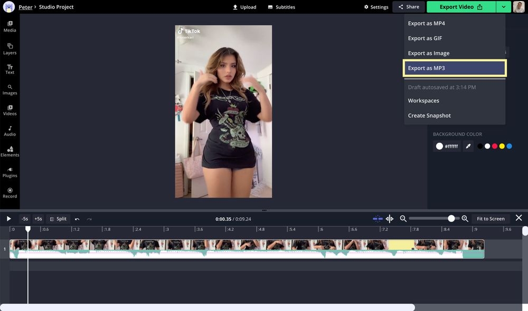Collapse the Export Video dropdown arrow
This screenshot has width=528, height=311.
click(504, 7)
